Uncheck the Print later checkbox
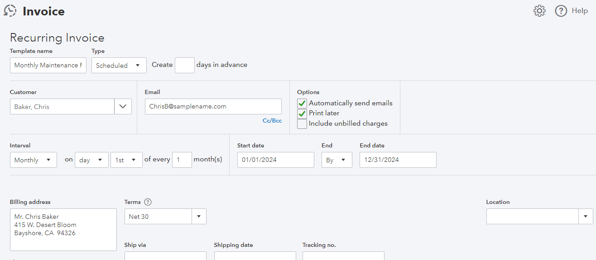Screen dimensions: 596x260 click(x=302, y=113)
